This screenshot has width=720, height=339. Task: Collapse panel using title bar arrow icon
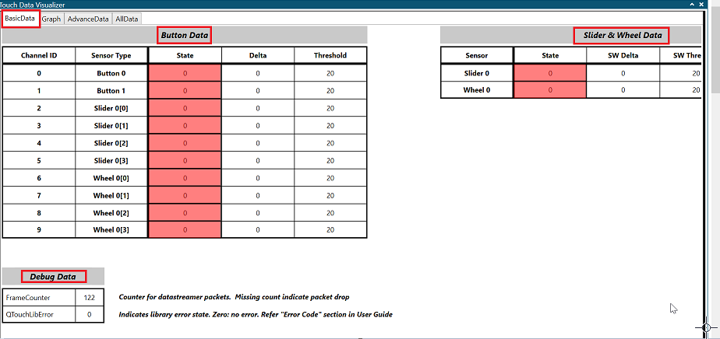point(692,5)
